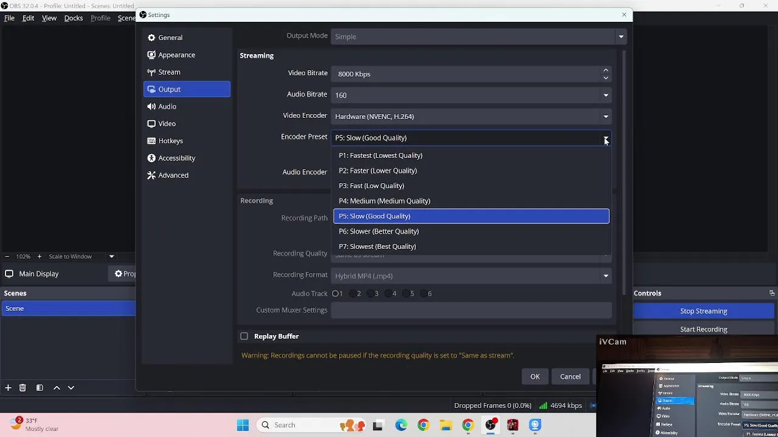Open the Docks menu in OBS
The height and width of the screenshot is (437, 778).
click(x=74, y=18)
